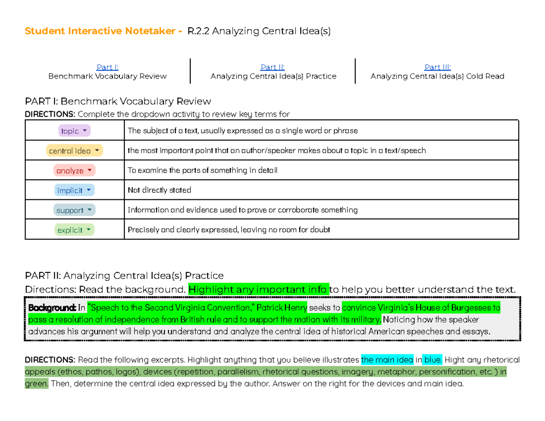Open the "central idea" dropdown

[74, 150]
